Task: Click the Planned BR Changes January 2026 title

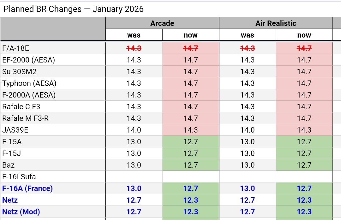Action: click(x=73, y=9)
